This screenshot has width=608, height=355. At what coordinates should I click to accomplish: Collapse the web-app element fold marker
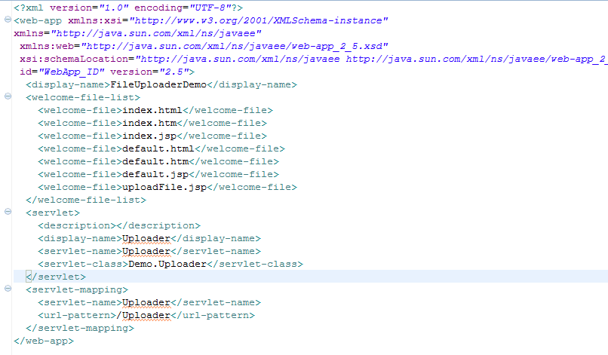[8, 20]
